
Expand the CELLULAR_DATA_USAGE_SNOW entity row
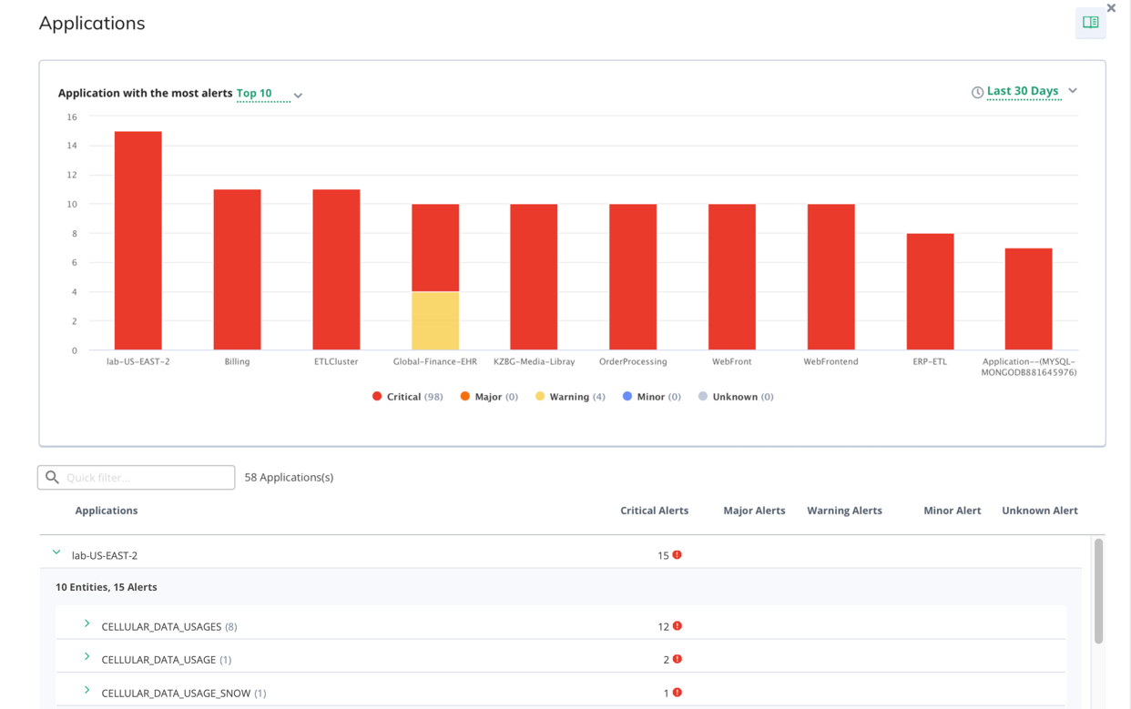(x=87, y=691)
